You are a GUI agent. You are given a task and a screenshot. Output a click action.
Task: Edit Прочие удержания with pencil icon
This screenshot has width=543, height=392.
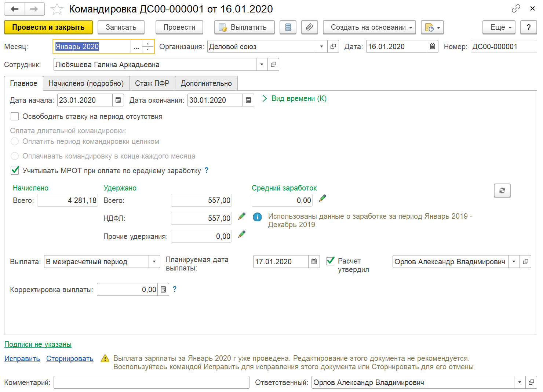pos(242,234)
